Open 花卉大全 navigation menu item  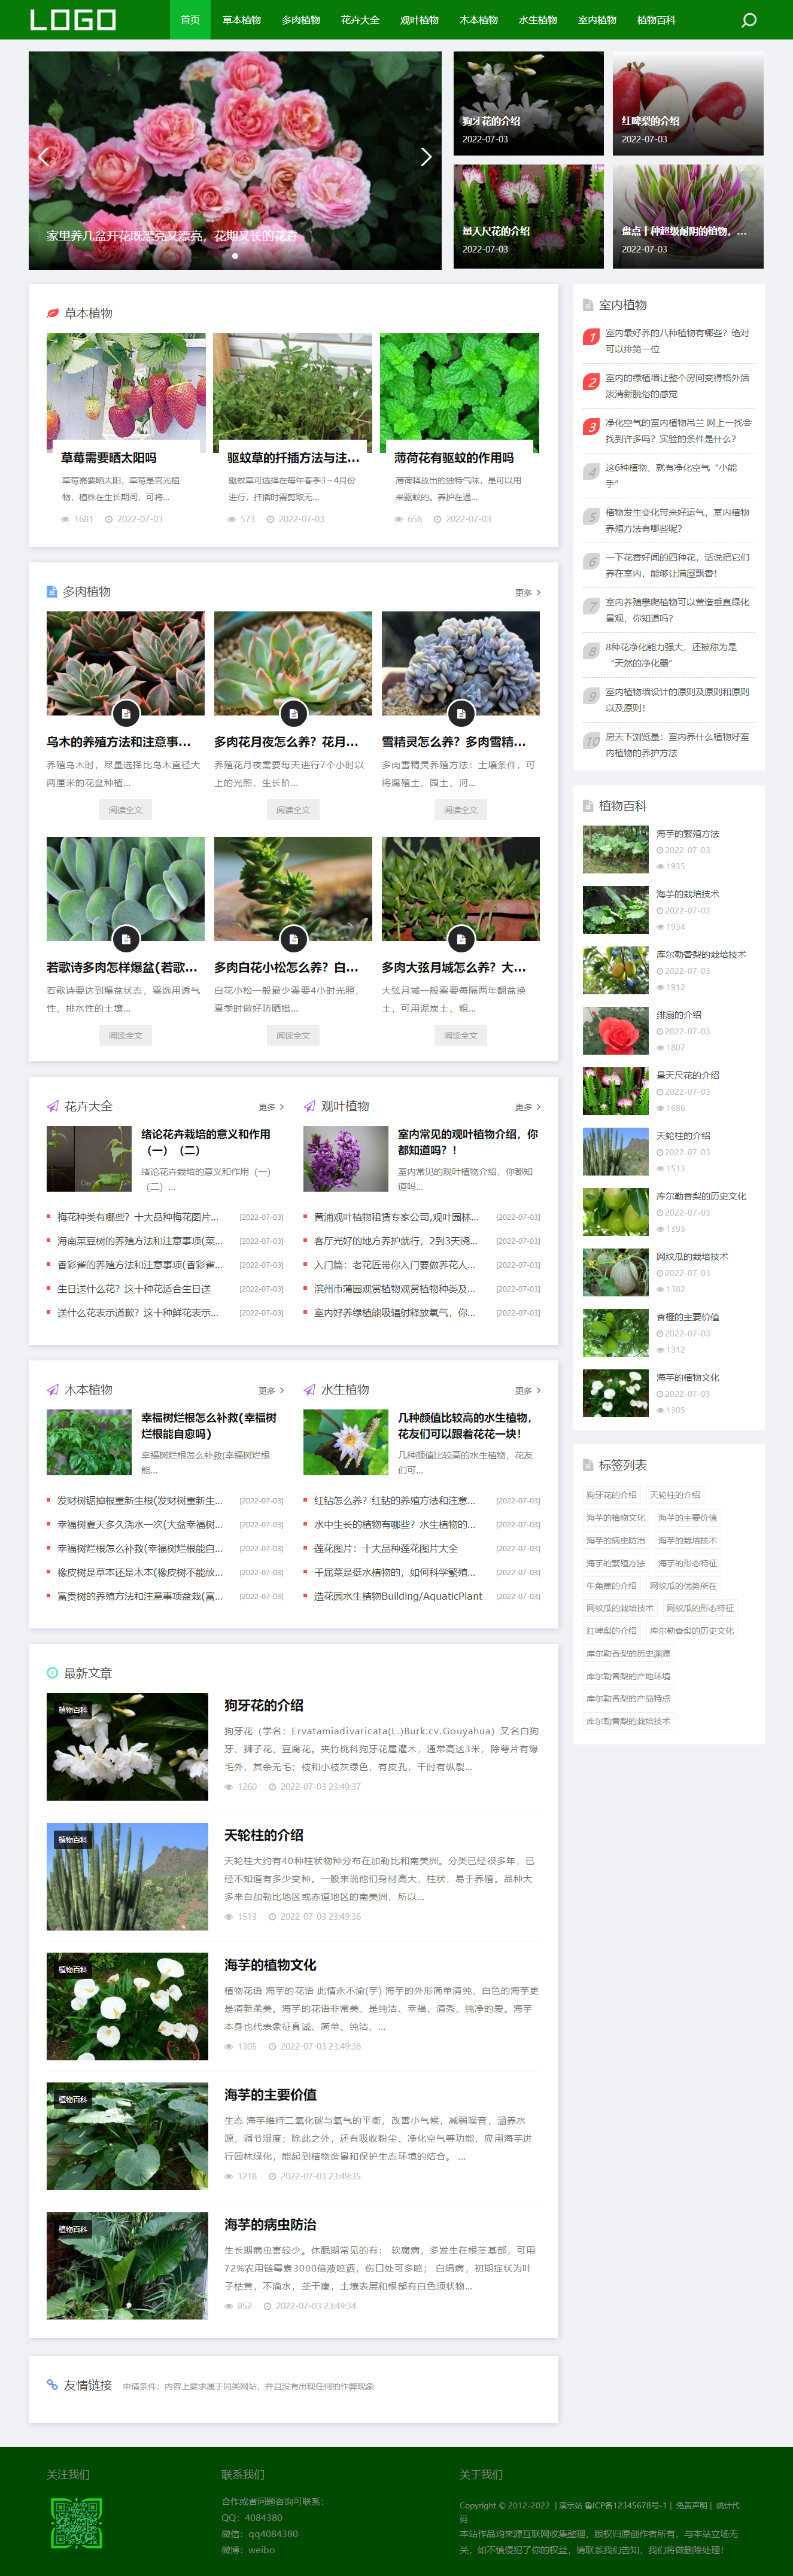coord(360,20)
